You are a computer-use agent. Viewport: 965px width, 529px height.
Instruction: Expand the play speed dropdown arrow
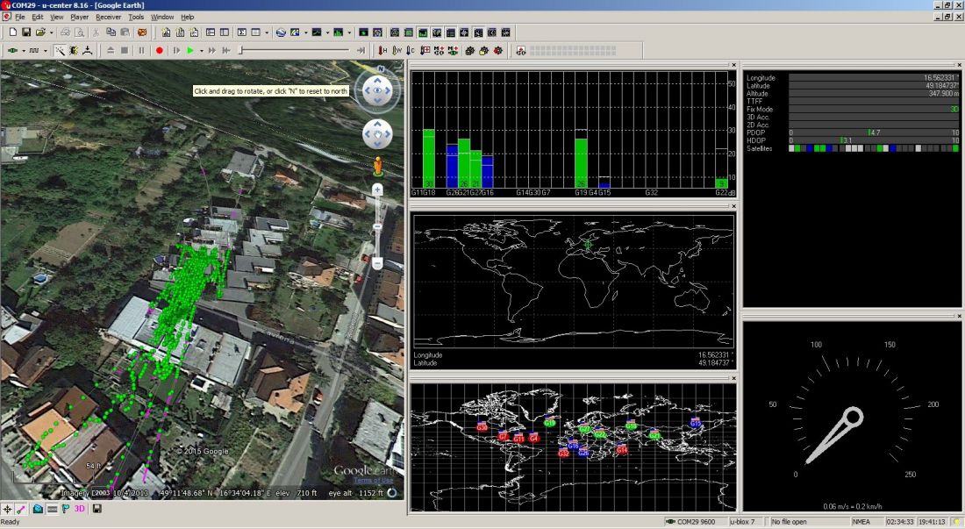201,51
